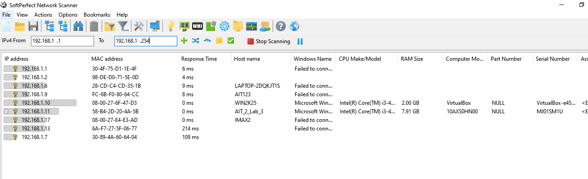Click the users accounts icon

tap(265, 26)
